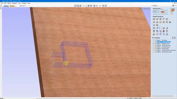The image size is (177, 99).
Task: Toggle Profile 6 - Inside Ramp checkbox
Action: click(x=154, y=49)
